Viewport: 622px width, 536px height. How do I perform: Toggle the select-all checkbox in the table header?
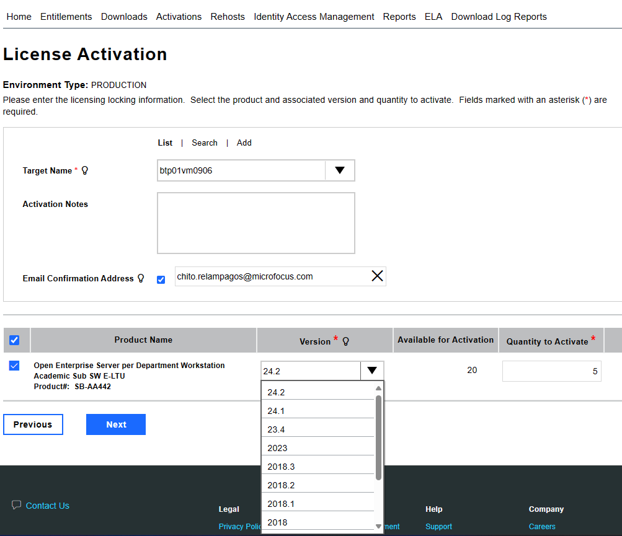coord(16,340)
